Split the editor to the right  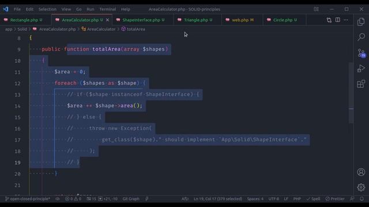click(337, 20)
